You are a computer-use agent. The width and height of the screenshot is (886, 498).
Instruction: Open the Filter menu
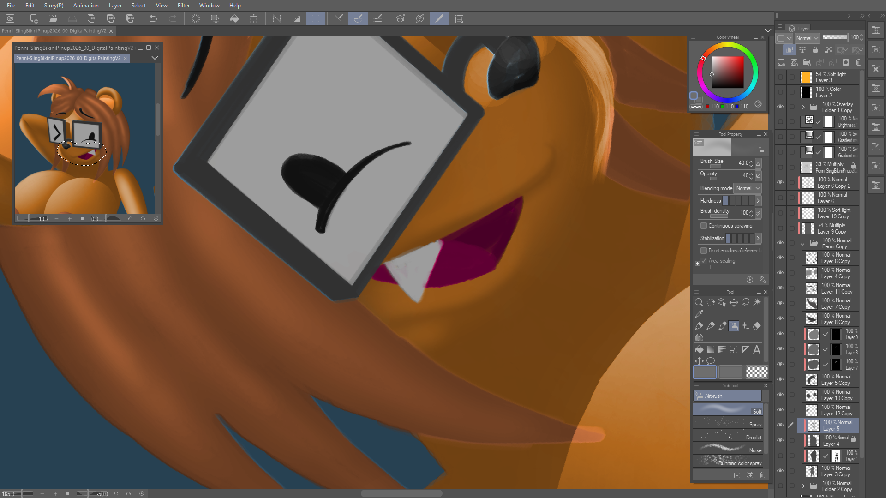click(183, 6)
